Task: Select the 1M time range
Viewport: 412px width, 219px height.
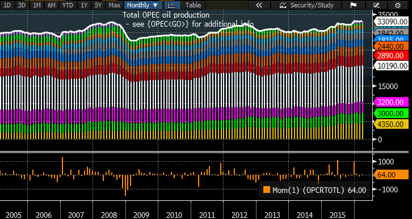Action: click(x=37, y=5)
